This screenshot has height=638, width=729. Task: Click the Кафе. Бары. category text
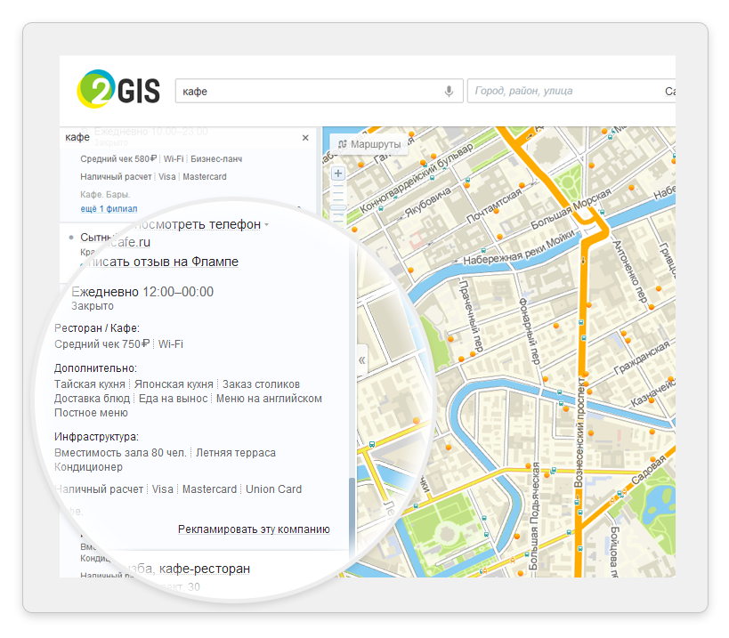pyautogui.click(x=105, y=194)
